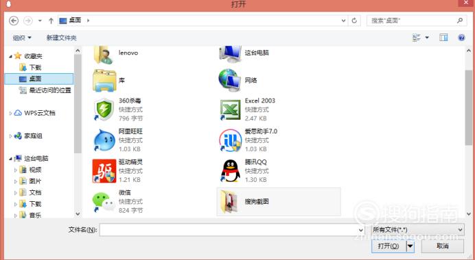Screen dimensions: 475x260
Task: Collapse the 这台电脑 tree node
Action: click(x=10, y=159)
